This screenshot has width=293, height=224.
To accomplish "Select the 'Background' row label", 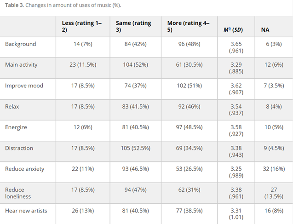I will (21, 44).
